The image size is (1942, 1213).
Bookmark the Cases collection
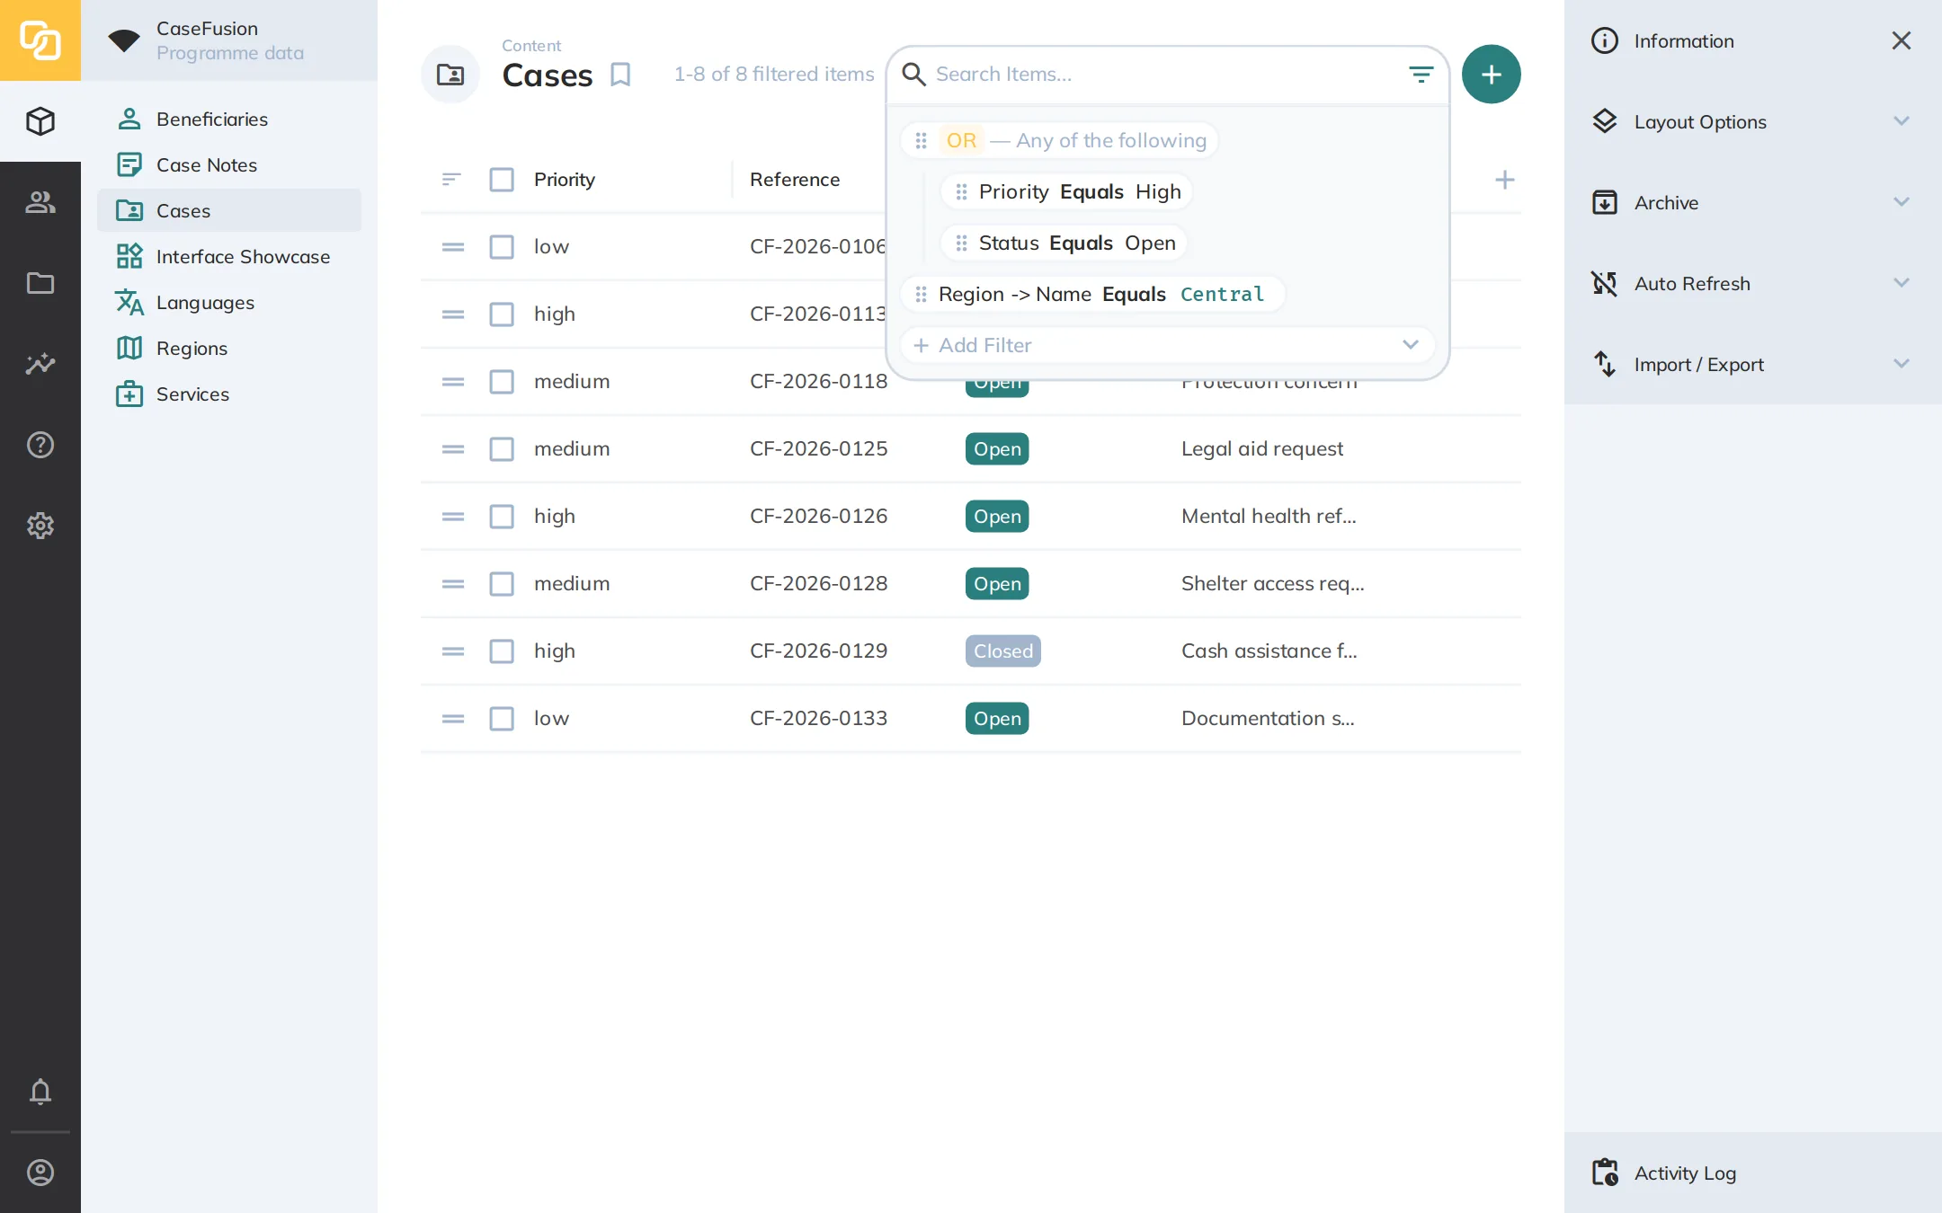[x=620, y=75]
